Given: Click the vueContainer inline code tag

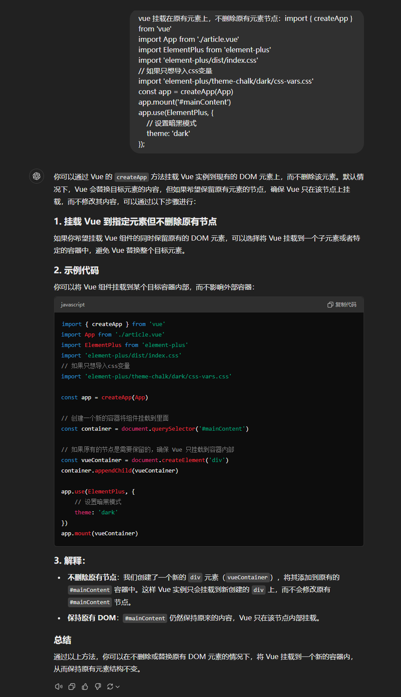Looking at the screenshot, I should (247, 578).
